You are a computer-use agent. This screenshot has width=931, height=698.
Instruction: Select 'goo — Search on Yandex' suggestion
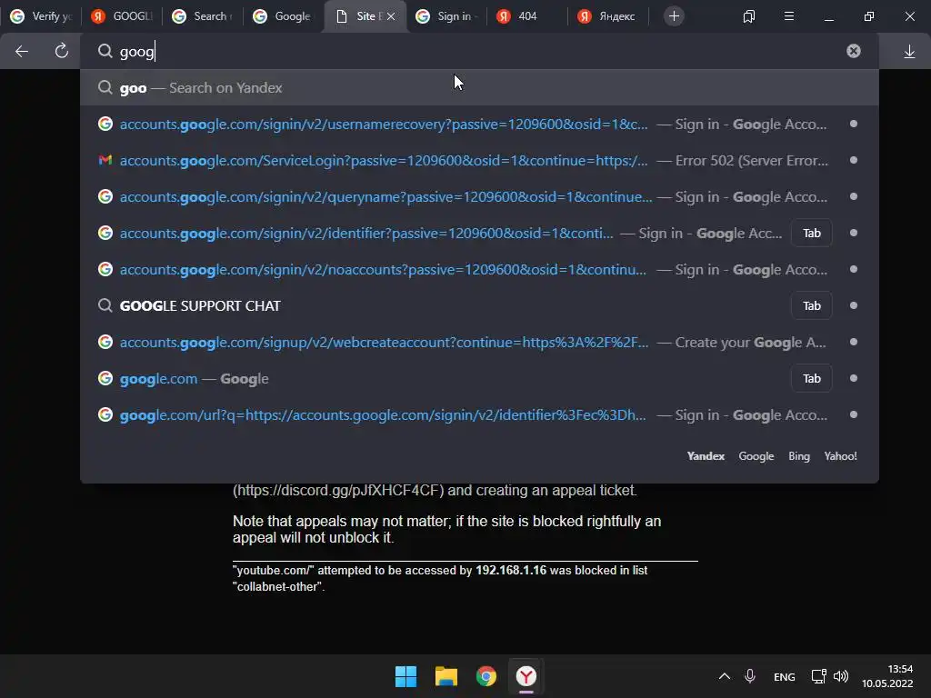(x=479, y=88)
